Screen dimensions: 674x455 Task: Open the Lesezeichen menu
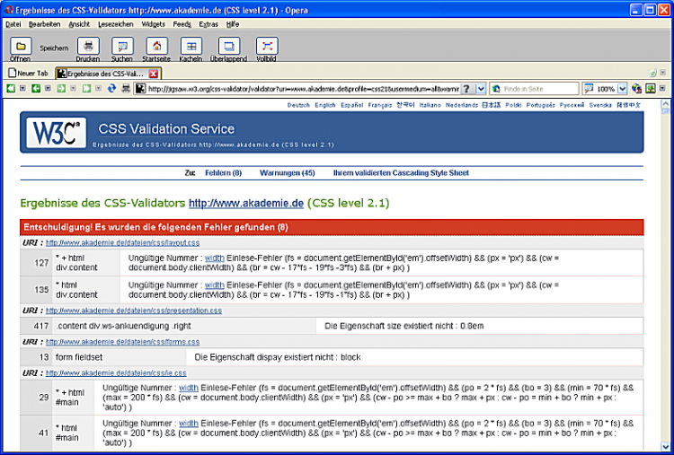(x=114, y=24)
